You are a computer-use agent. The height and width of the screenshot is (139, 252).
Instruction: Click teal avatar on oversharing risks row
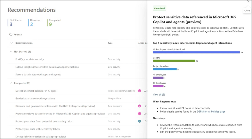point(139,121)
